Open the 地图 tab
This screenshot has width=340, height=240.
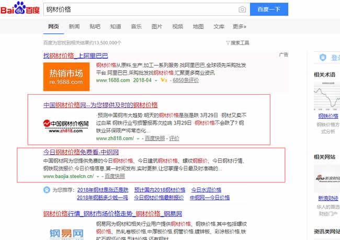tap(198, 26)
